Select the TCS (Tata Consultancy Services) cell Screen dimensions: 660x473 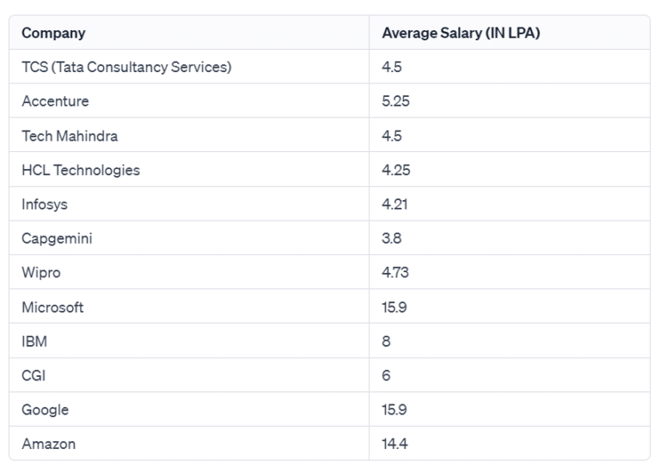126,67
